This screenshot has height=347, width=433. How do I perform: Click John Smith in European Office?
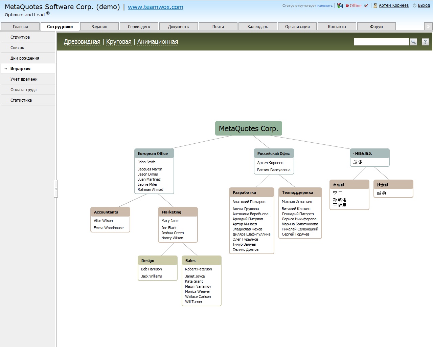pos(146,162)
